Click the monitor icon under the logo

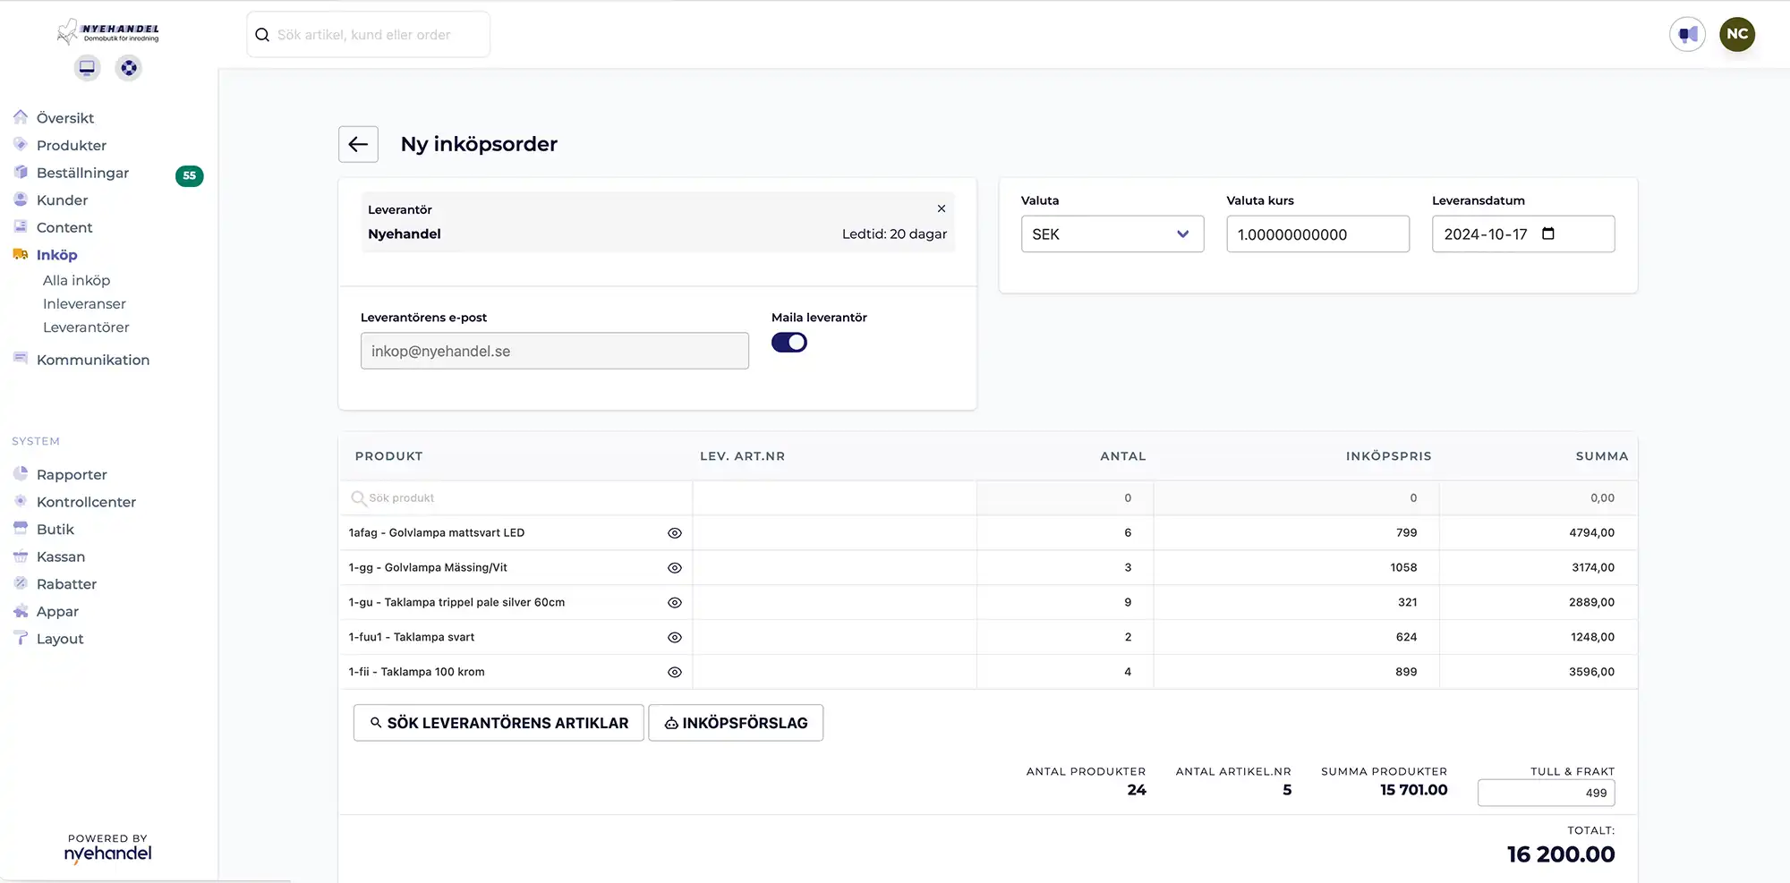(x=87, y=68)
